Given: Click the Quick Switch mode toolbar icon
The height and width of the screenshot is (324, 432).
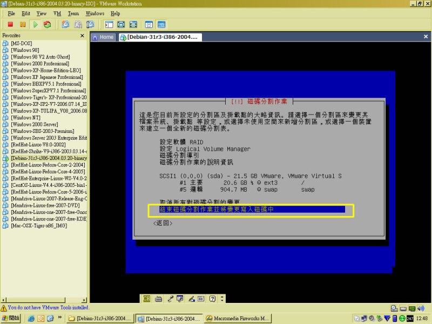Looking at the screenshot, I should 121,24.
